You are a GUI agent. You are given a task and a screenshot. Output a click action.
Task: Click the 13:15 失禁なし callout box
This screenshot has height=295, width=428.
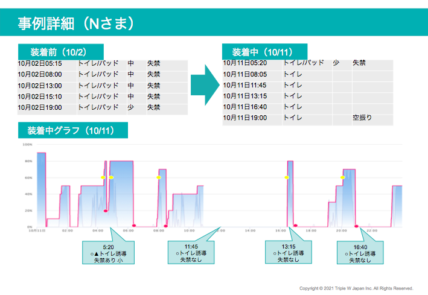288,253
